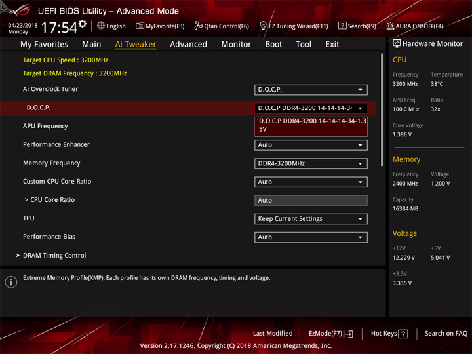Open the Memory Frequency DDR4-3200MHz dropdown

tap(311, 163)
